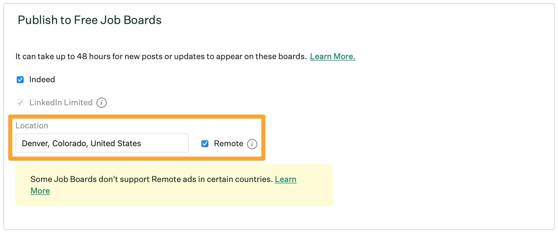
Task: Click the greyed-out LinkedIn Limited checkbox
Action: (20, 102)
